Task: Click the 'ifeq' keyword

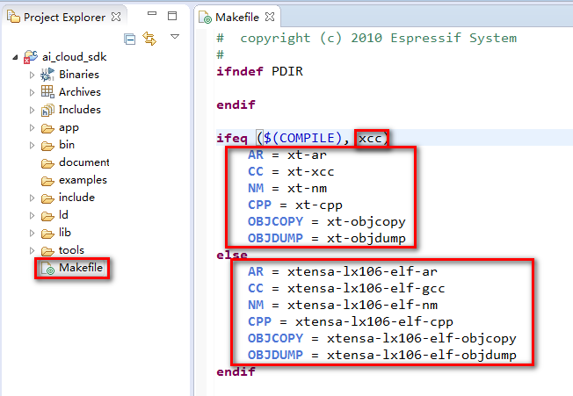Action: [x=232, y=138]
